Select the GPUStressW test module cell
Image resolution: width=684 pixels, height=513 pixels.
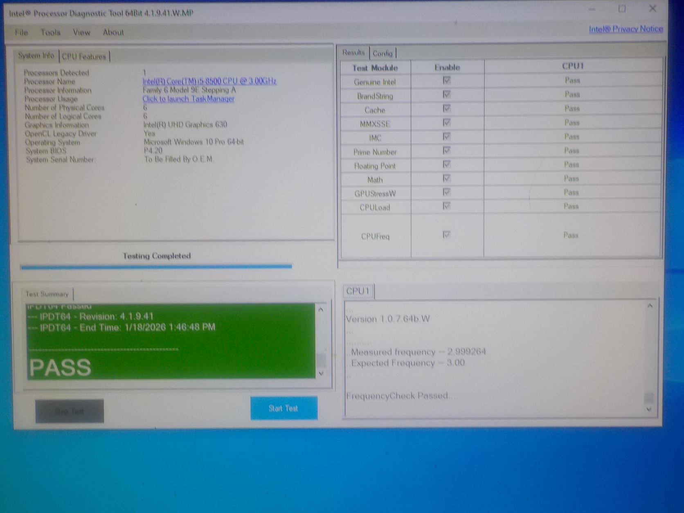coord(376,193)
